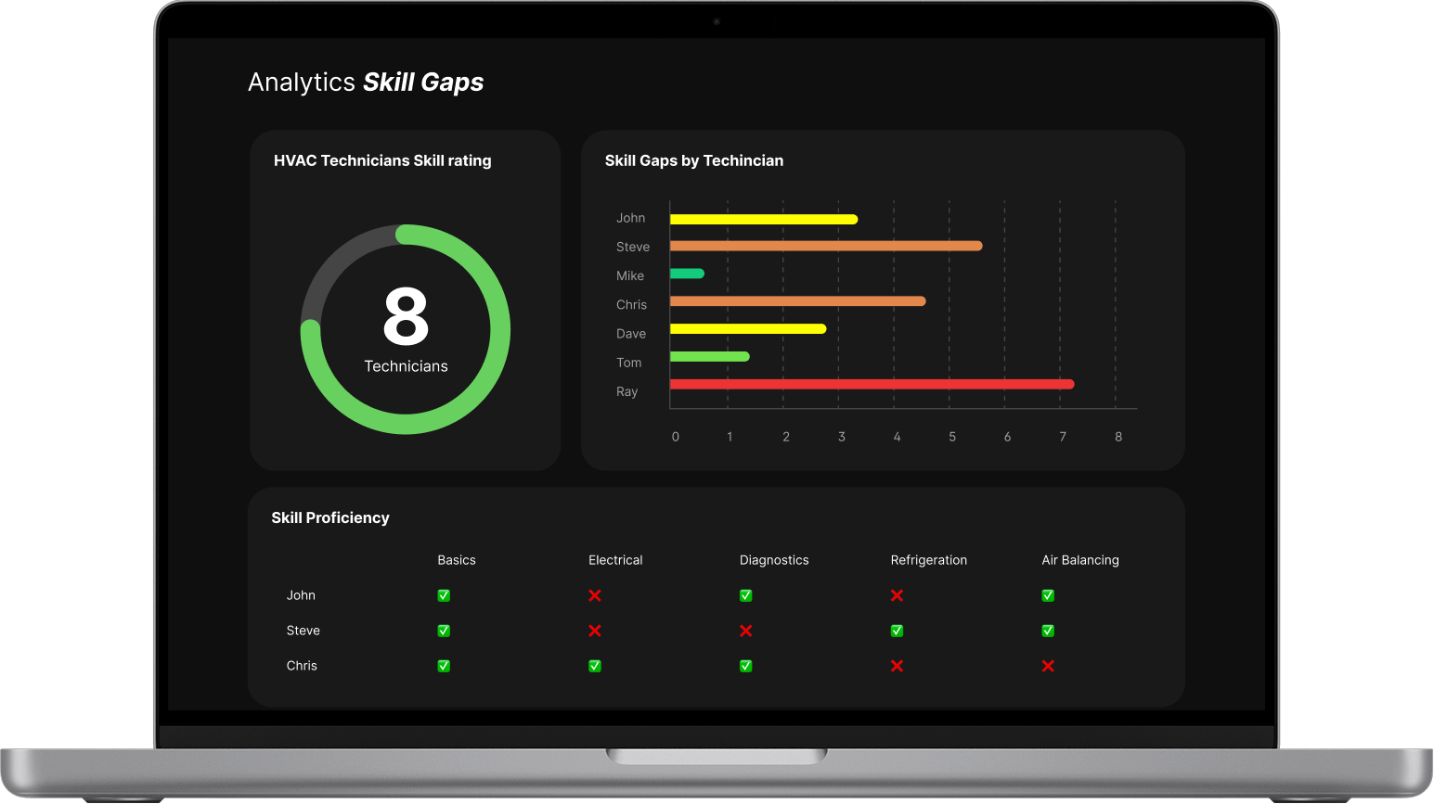The width and height of the screenshot is (1434, 804).
Task: Click Chris's Basics green checkmark
Action: [x=444, y=666]
